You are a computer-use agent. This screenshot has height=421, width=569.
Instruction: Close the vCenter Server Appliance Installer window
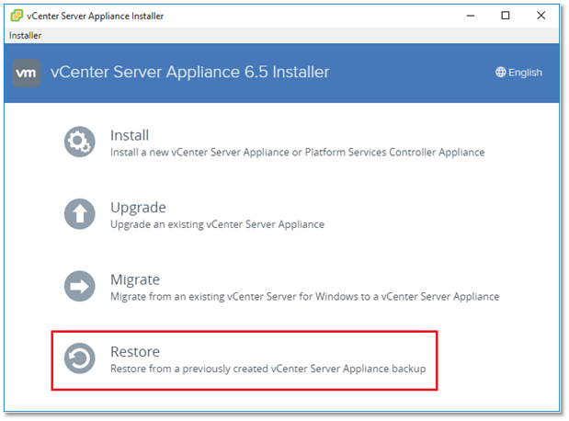tap(541, 16)
